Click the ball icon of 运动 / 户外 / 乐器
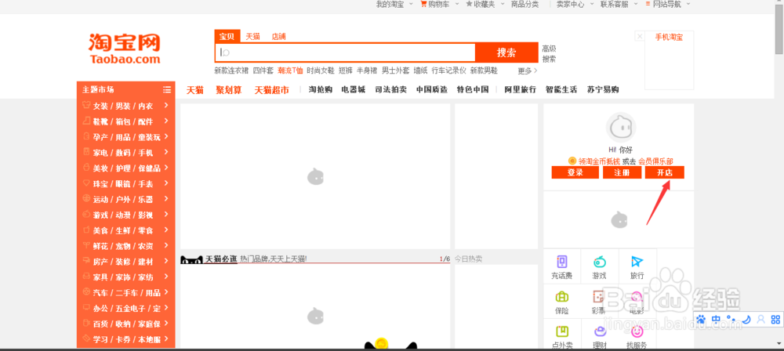The height and width of the screenshot is (351, 784). point(86,198)
